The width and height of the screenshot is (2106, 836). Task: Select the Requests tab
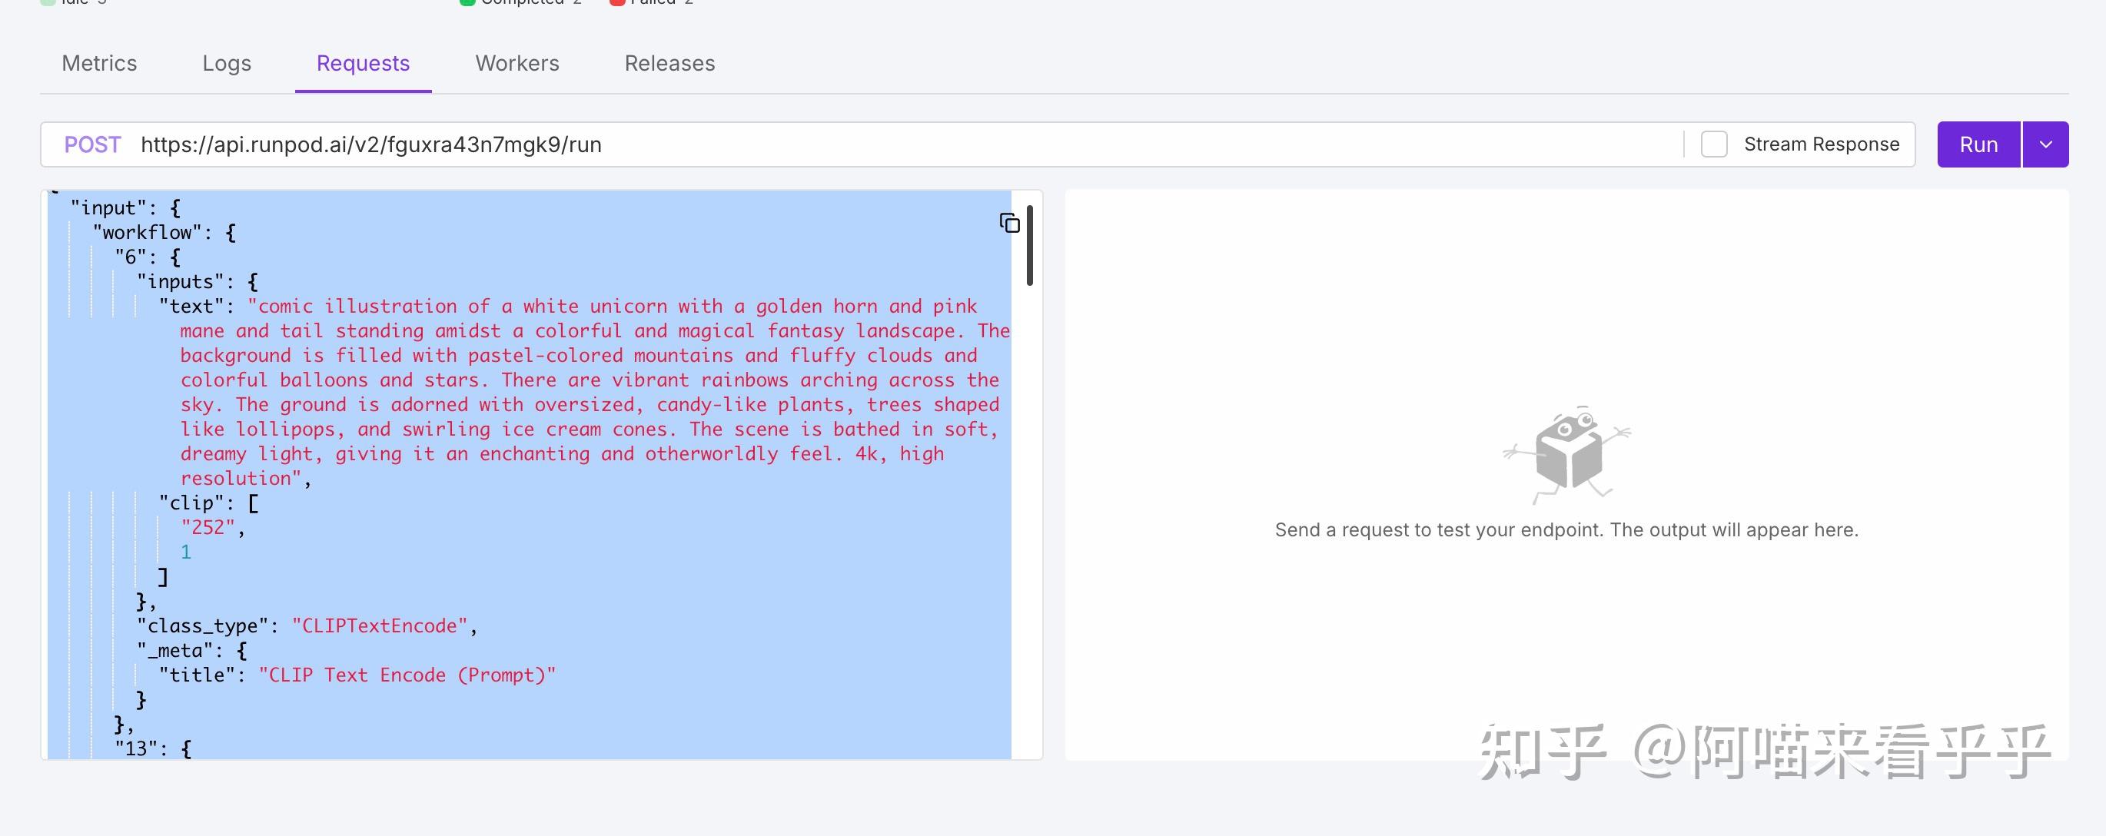pyautogui.click(x=363, y=64)
